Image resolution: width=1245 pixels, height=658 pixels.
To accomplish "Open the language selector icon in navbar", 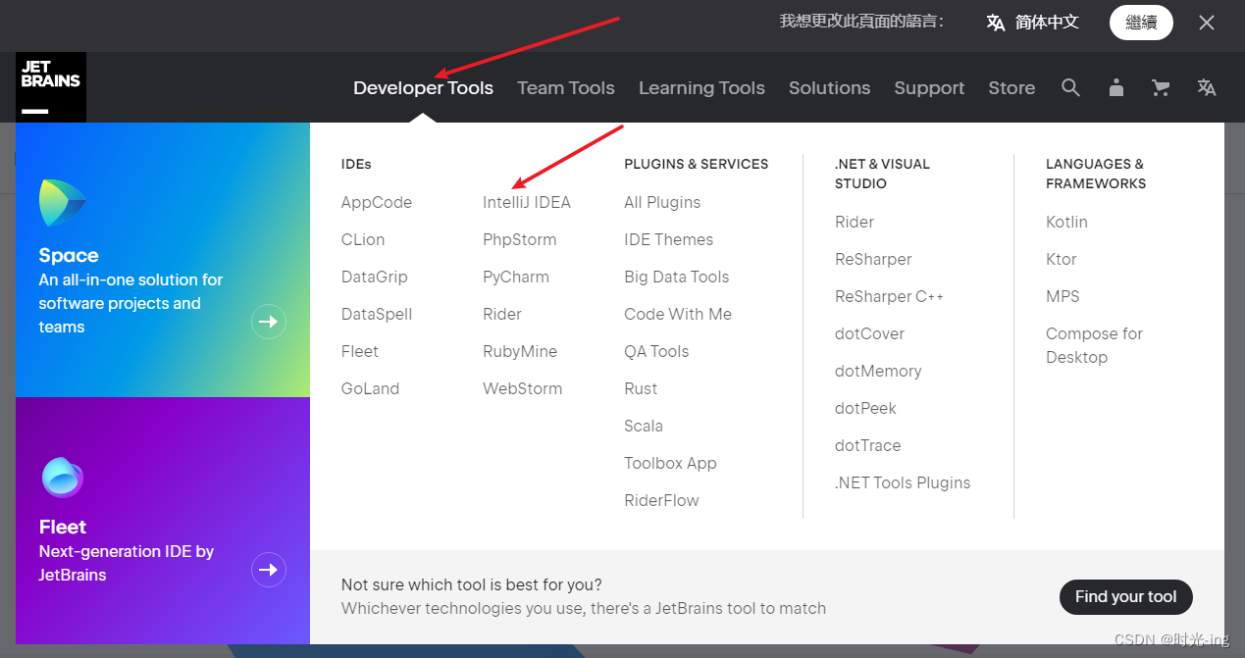I will (1207, 88).
